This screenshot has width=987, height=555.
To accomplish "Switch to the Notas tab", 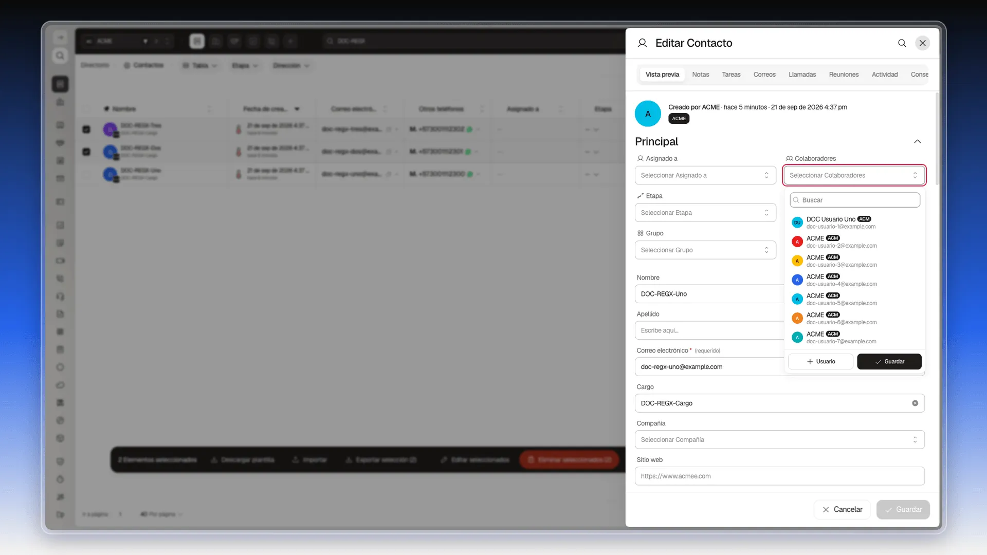I will pos(700,75).
